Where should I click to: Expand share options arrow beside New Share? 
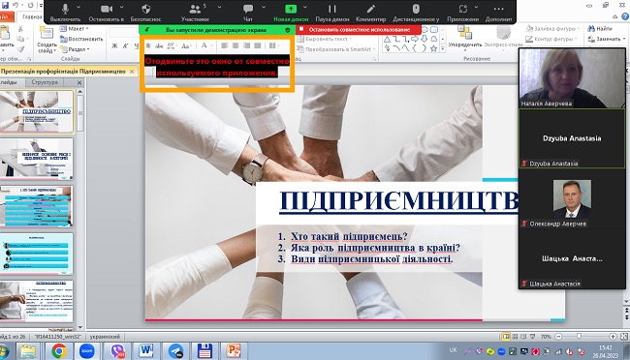pyautogui.click(x=305, y=7)
